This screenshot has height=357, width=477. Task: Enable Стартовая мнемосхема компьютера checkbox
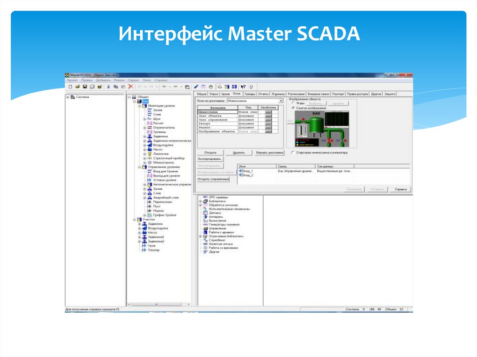tap(293, 152)
